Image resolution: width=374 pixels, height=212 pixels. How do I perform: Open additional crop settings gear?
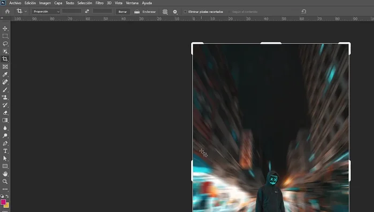tap(175, 12)
